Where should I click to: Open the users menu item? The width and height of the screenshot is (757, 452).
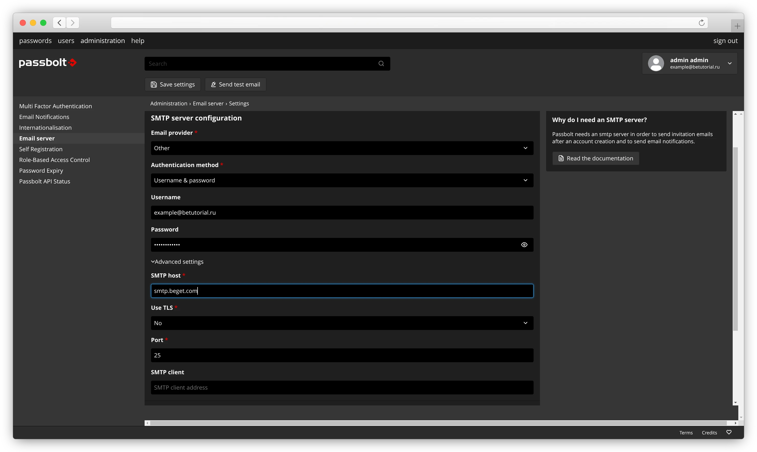point(66,40)
